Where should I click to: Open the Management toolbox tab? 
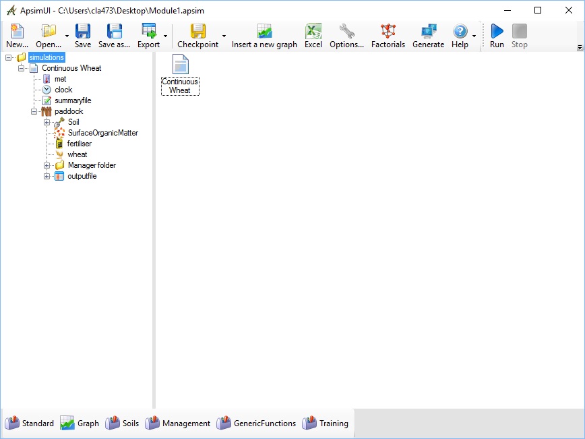pyautogui.click(x=178, y=423)
